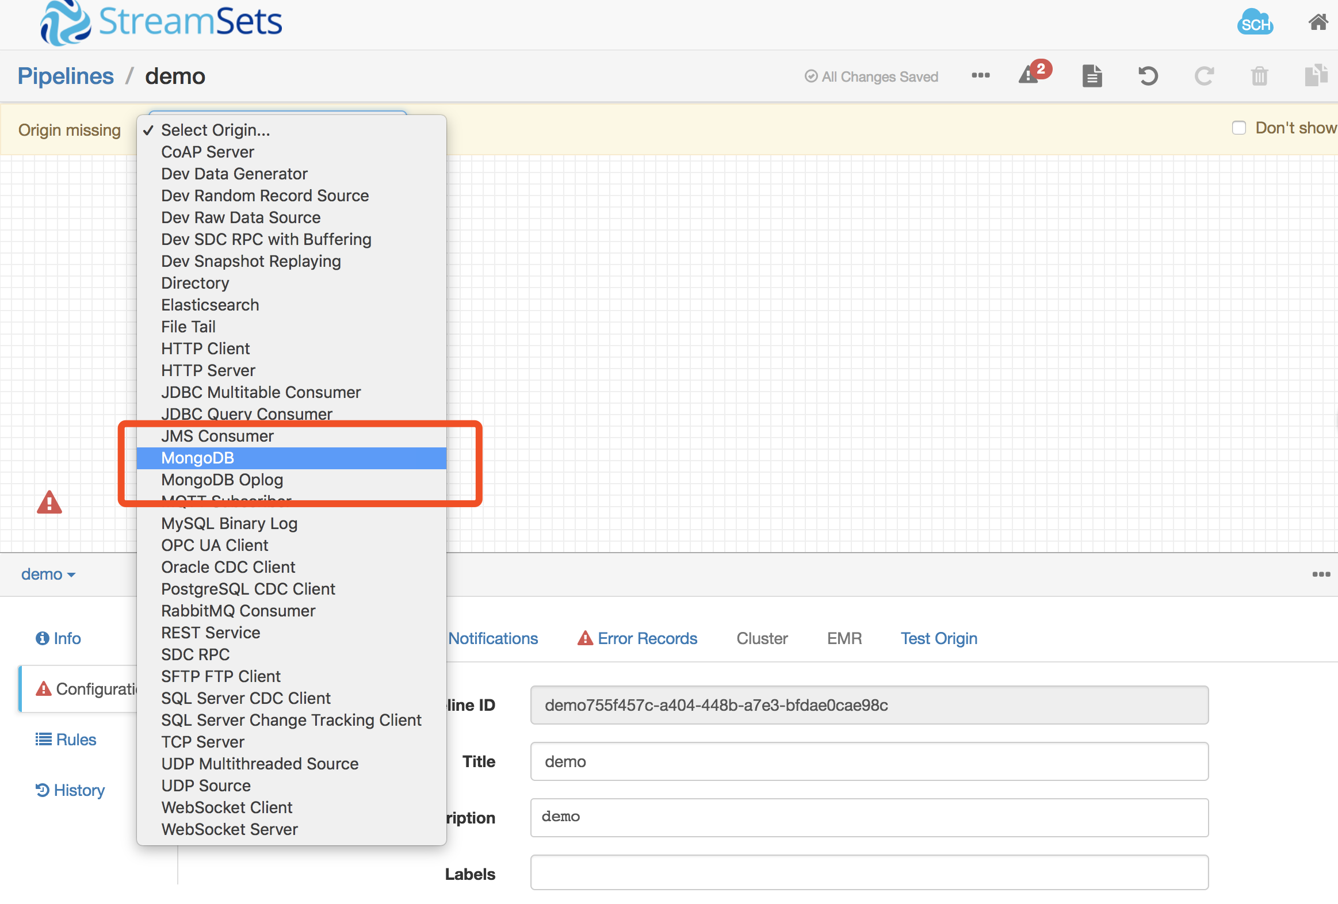Click the Labels input field
The image size is (1338, 904).
869,873
